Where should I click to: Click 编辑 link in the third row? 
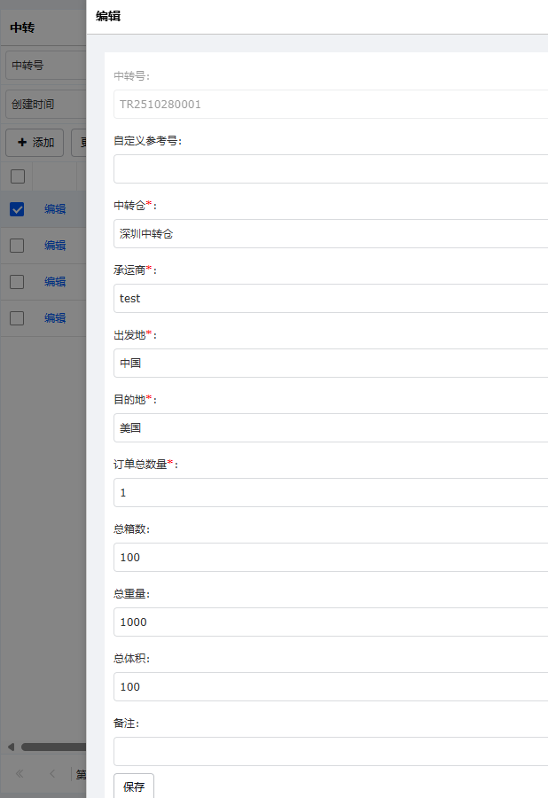pyautogui.click(x=55, y=282)
